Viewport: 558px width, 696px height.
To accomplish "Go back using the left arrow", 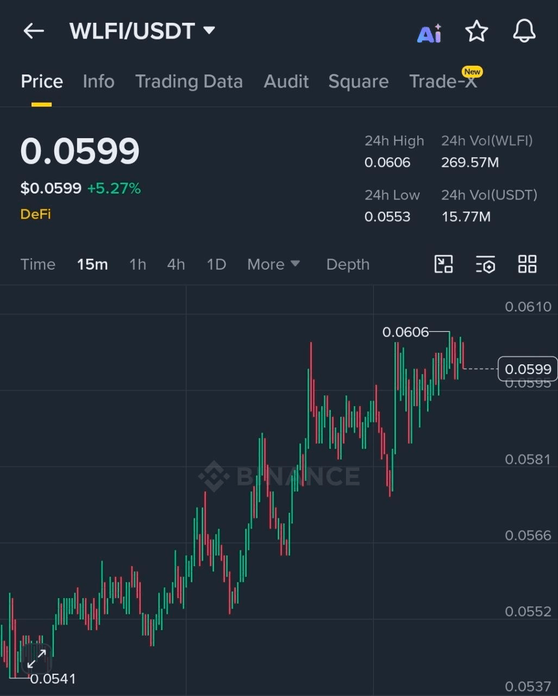I will click(x=34, y=31).
